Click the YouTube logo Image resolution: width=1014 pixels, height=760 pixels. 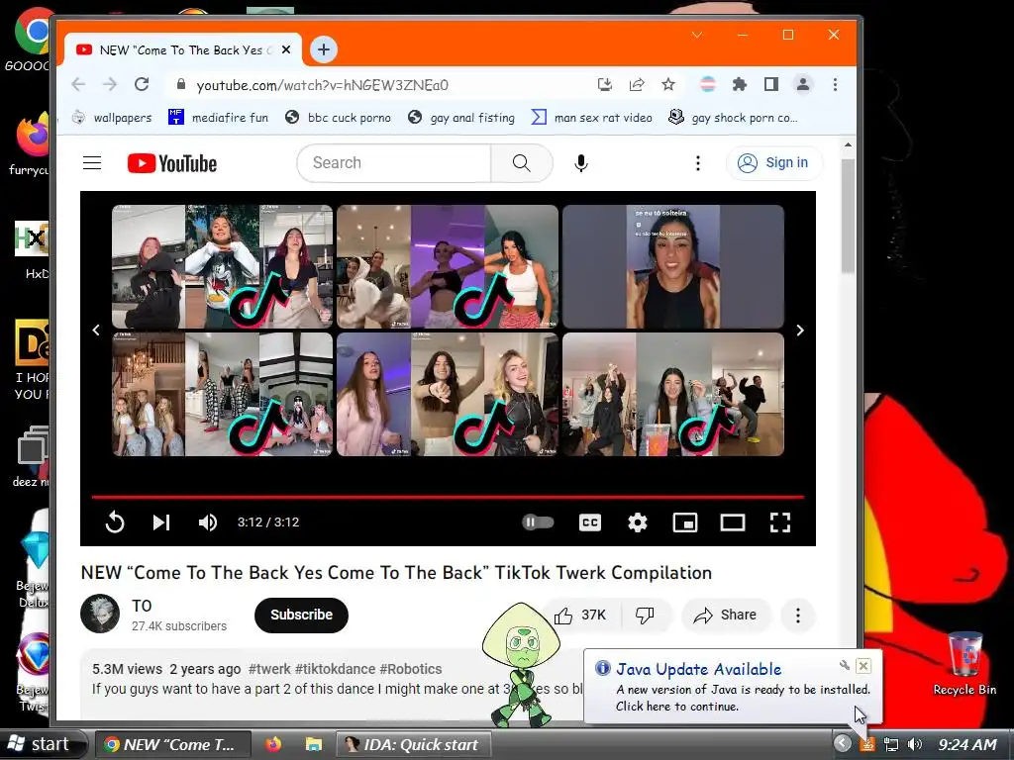[172, 163]
